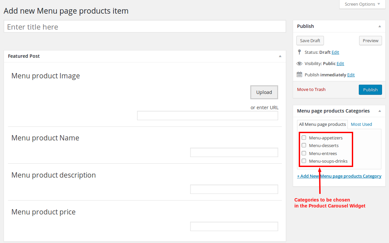
Task: Select the All Menu page products tab
Action: 322,124
